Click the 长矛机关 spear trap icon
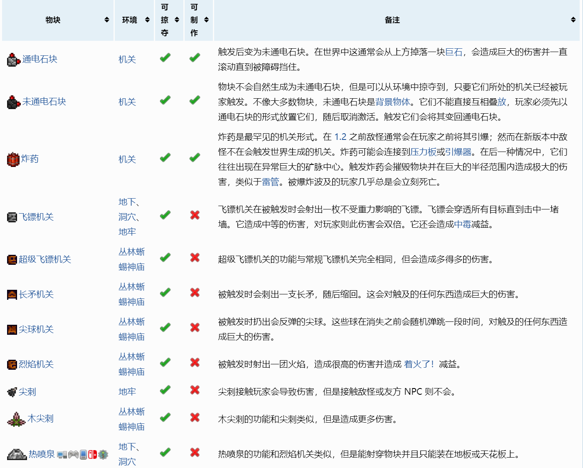583x468 pixels. click(12, 295)
